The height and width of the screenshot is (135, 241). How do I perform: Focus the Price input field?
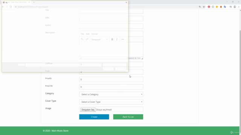[111, 72]
